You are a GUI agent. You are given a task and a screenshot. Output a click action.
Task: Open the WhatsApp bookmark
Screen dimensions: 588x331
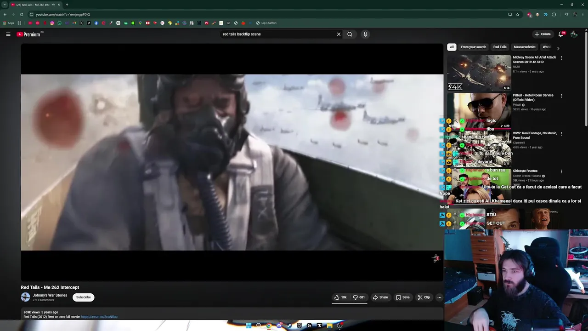(x=59, y=23)
